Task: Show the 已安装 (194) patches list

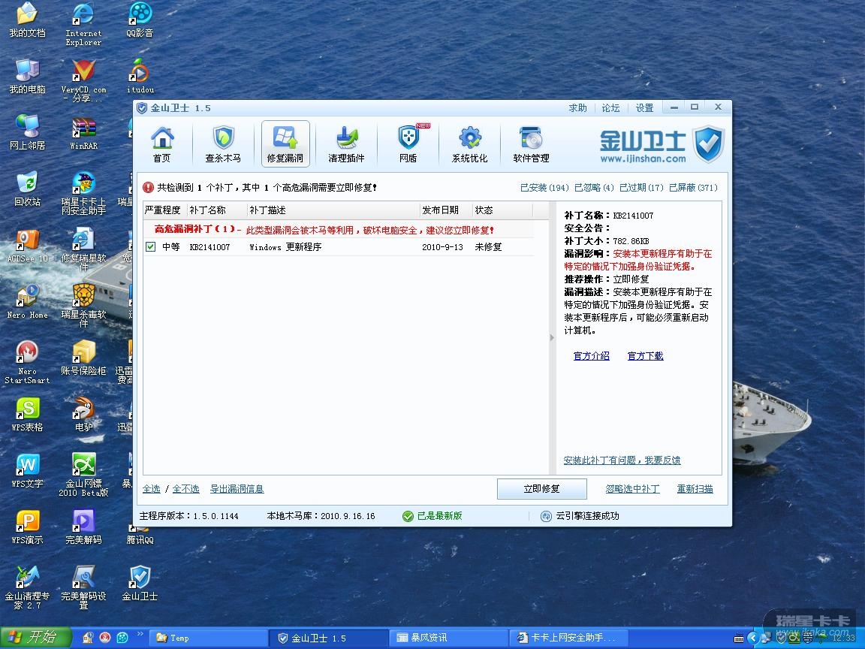Action: [x=544, y=188]
